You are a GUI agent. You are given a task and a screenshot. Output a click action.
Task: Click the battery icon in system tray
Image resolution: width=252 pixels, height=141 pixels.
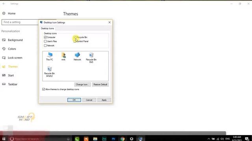[x=213, y=139]
